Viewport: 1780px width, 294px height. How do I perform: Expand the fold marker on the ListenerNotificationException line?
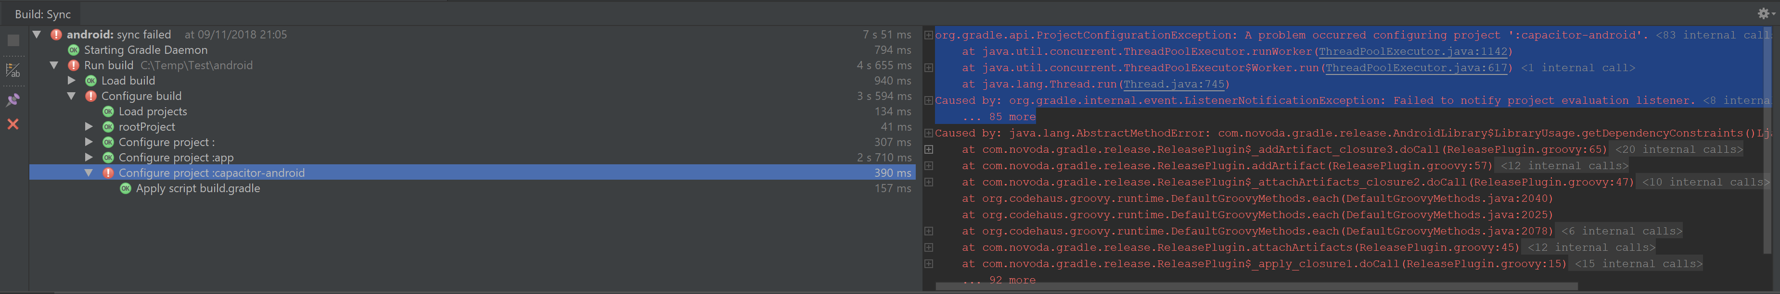tap(929, 101)
